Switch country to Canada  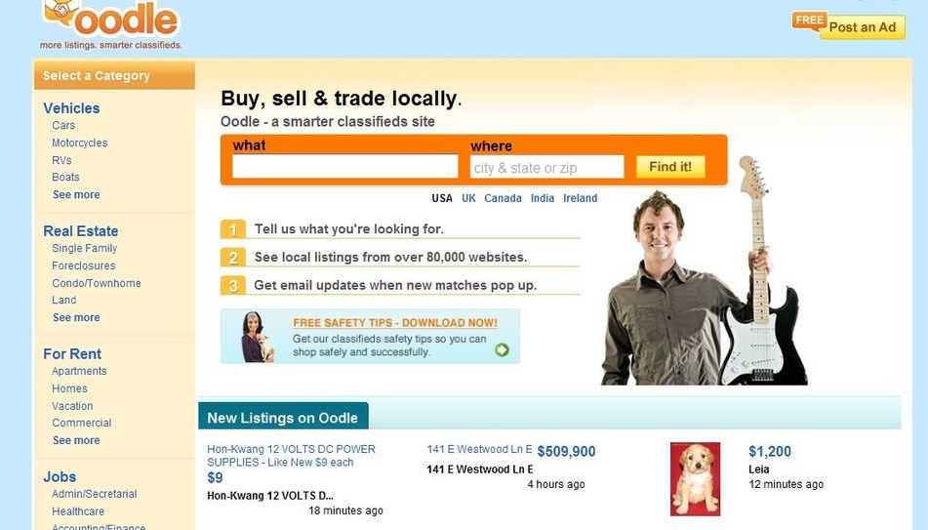[x=503, y=198]
